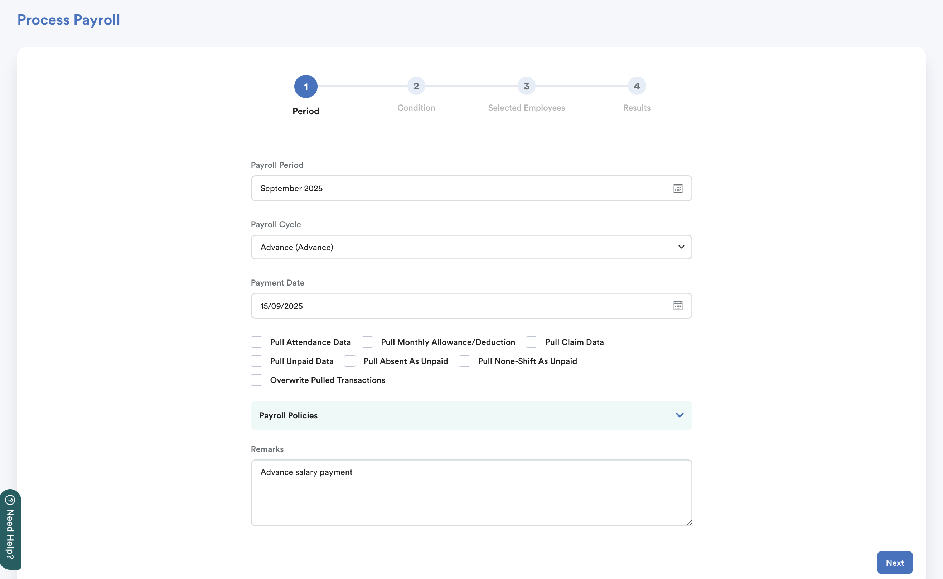Open the Payroll Period calendar icon
943x579 pixels.
[678, 188]
